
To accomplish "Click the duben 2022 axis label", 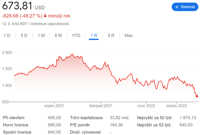I will tap(176, 106).
